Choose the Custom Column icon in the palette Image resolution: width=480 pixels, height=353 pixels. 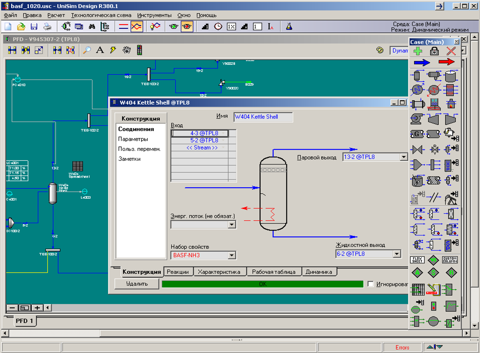pos(450,260)
